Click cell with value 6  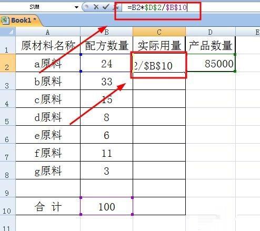pos(106,135)
